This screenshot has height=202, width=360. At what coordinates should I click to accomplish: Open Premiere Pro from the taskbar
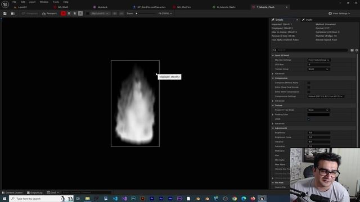pyautogui.click(x=151, y=199)
